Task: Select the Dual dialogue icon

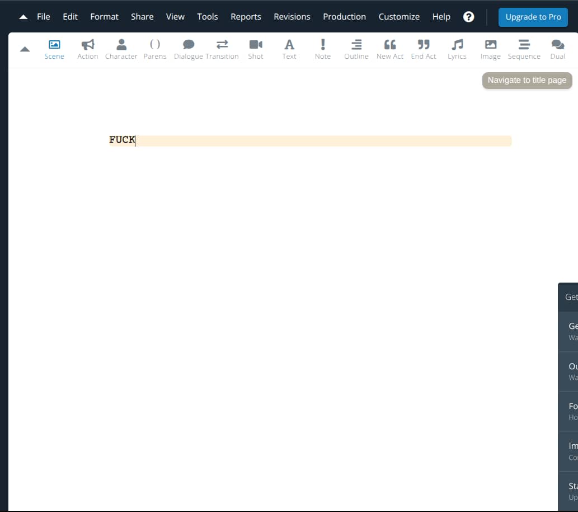Action: [557, 49]
